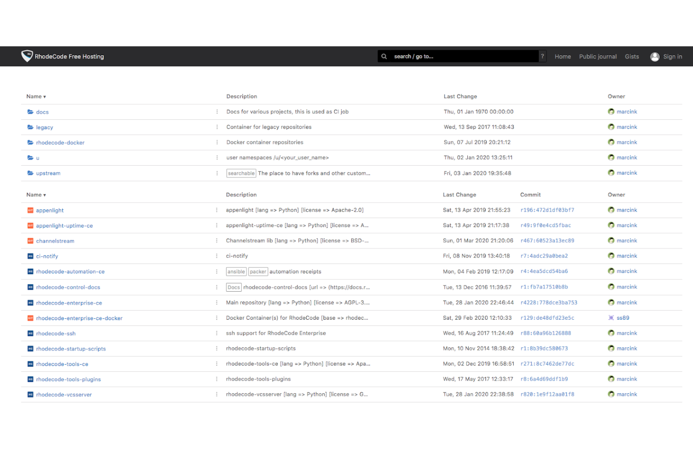
Task: Click the folder icon beside upstream group
Action: pyautogui.click(x=30, y=173)
